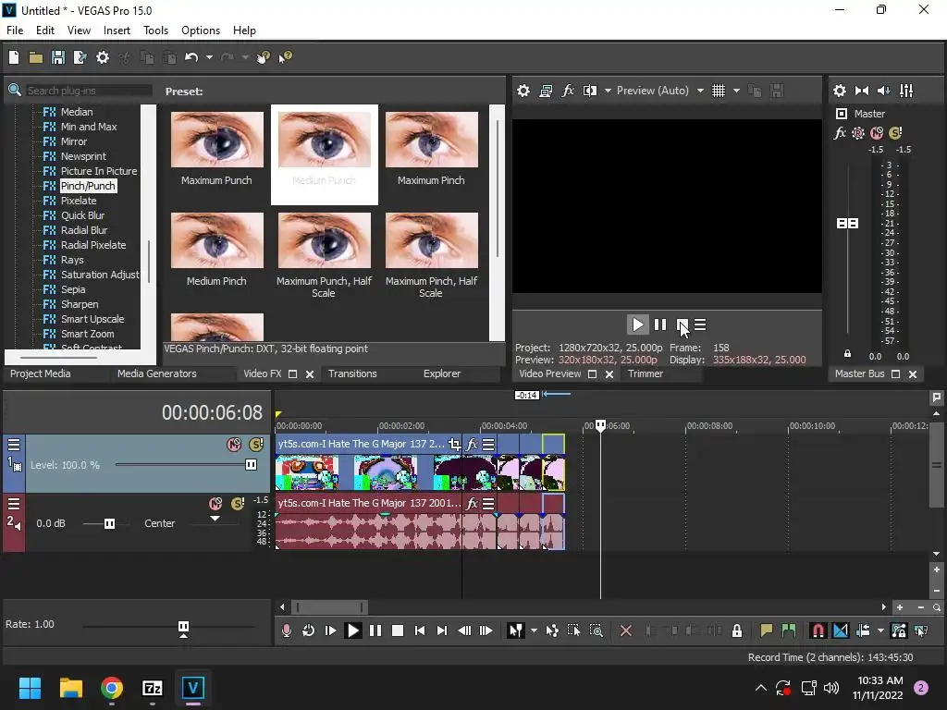The height and width of the screenshot is (710, 947).
Task: Select the Radial Blur plug-in
Action: 84,230
